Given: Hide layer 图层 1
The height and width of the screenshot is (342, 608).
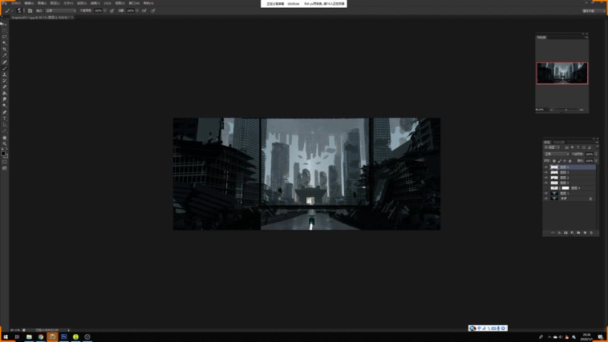Looking at the screenshot, I should click(x=546, y=193).
